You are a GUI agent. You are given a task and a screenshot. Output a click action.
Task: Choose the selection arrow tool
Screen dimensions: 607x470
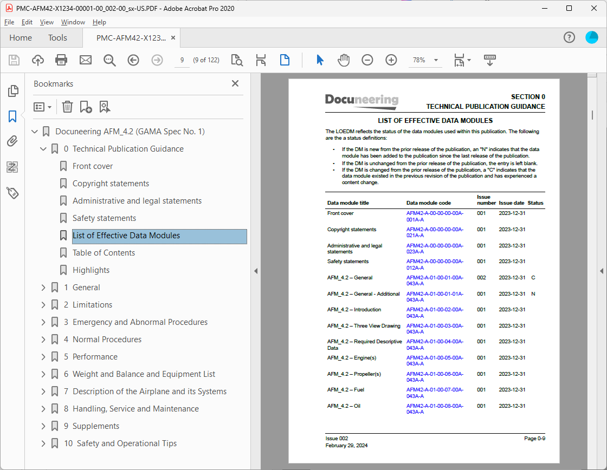[320, 60]
